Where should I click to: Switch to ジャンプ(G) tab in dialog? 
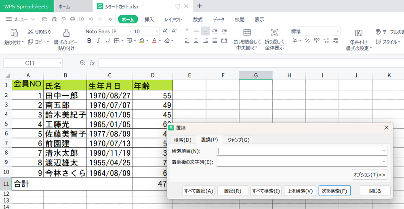tap(238, 140)
